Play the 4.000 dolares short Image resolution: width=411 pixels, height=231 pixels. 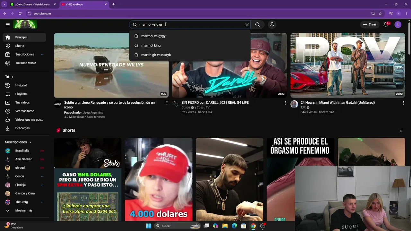tap(159, 179)
